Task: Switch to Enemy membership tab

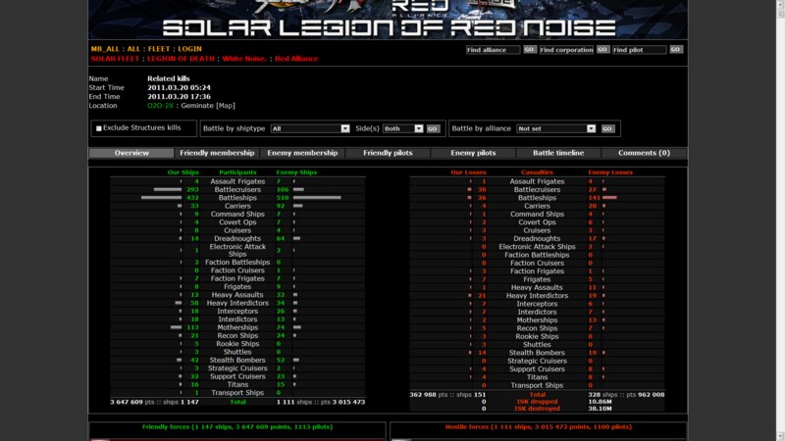Action: point(302,153)
